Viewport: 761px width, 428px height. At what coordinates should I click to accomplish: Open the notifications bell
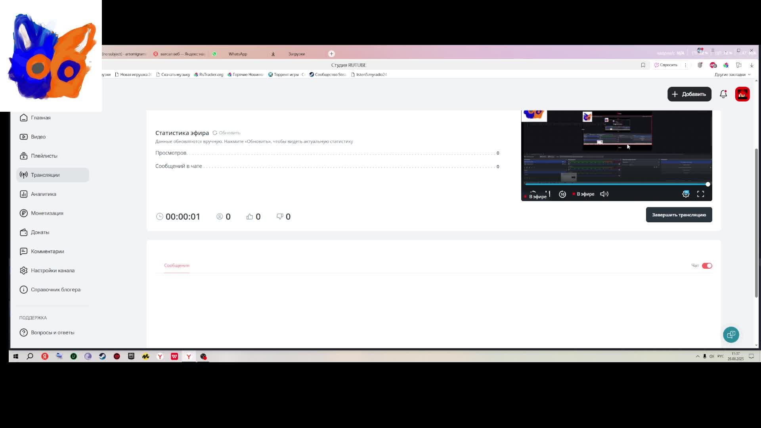(723, 94)
